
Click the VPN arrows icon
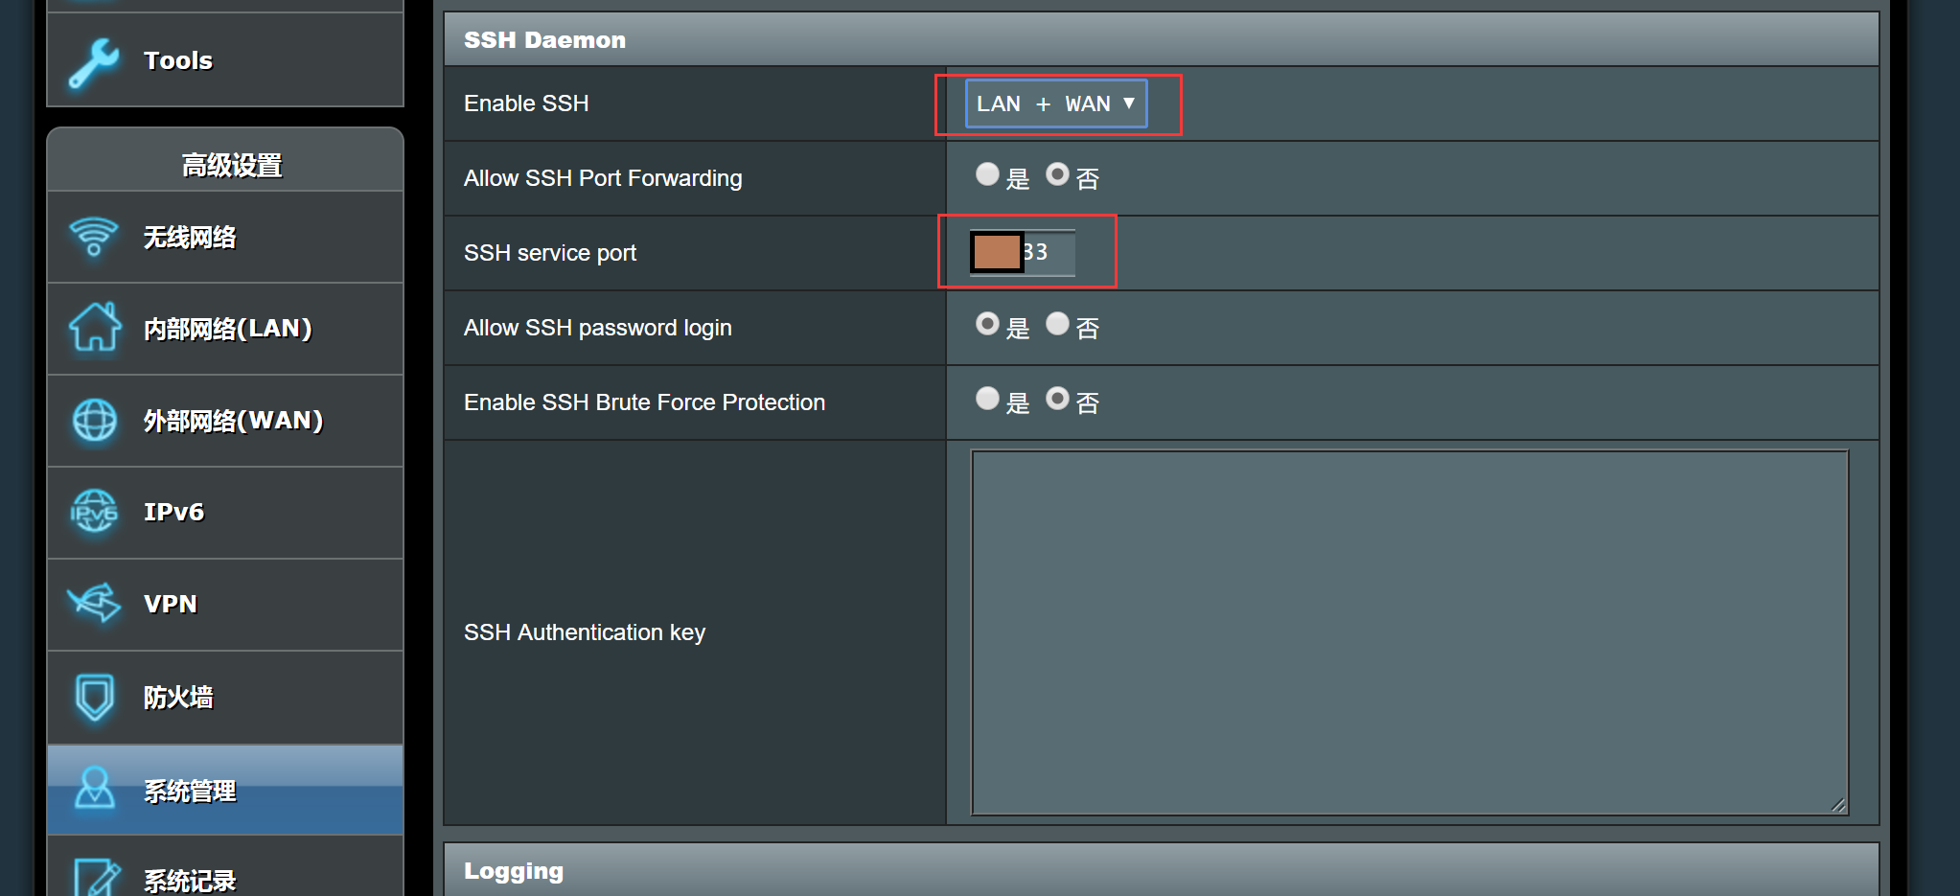coord(94,604)
